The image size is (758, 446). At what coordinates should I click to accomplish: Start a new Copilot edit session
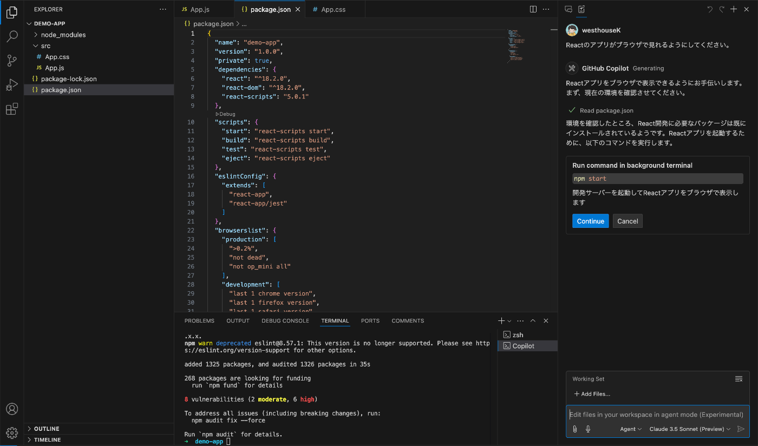tap(734, 9)
